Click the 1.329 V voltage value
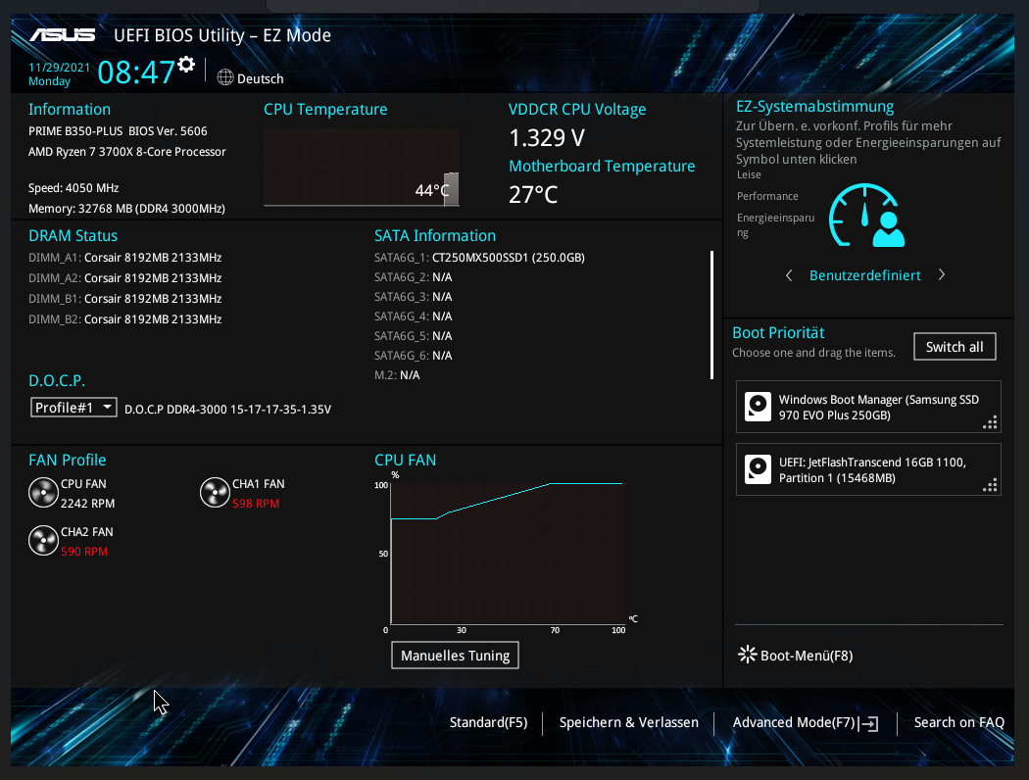This screenshot has height=780, width=1029. 547,138
